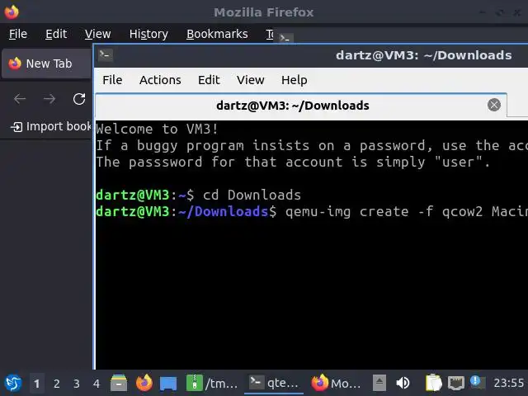Switch to workspace 1
The width and height of the screenshot is (528, 396).
tap(36, 383)
